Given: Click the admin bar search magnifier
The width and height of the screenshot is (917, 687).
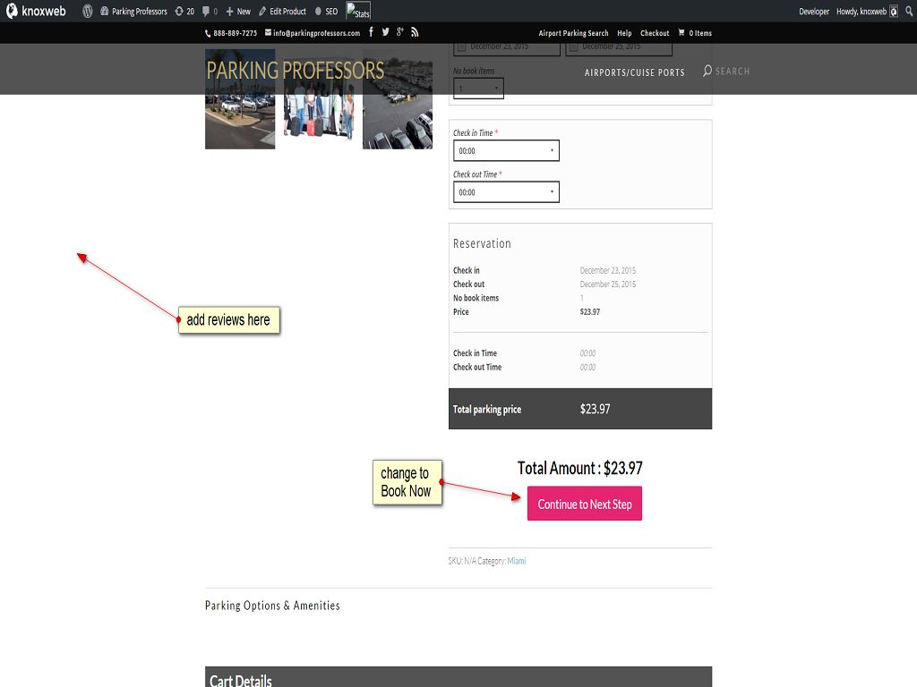Looking at the screenshot, I should coord(909,11).
